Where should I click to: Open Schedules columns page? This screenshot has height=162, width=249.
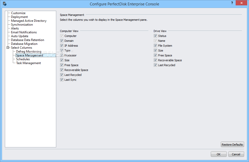[x=23, y=59]
